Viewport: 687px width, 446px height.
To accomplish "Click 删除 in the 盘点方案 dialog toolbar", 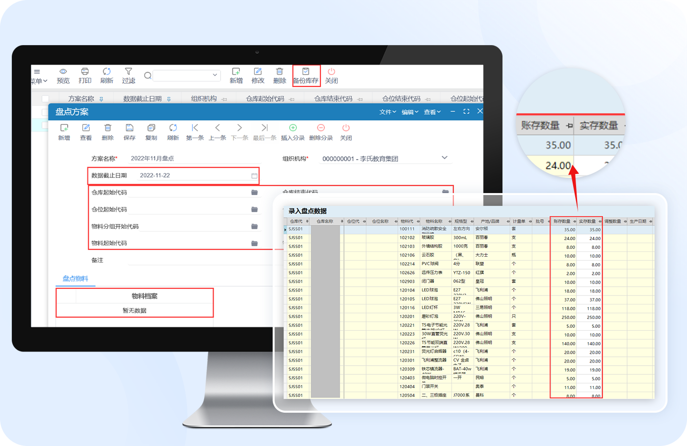I will coord(107,132).
